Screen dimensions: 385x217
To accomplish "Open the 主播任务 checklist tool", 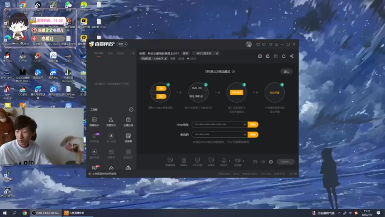I will click(128, 122).
